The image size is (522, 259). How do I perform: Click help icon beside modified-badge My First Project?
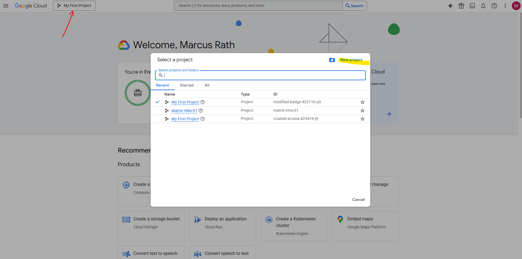203,102
